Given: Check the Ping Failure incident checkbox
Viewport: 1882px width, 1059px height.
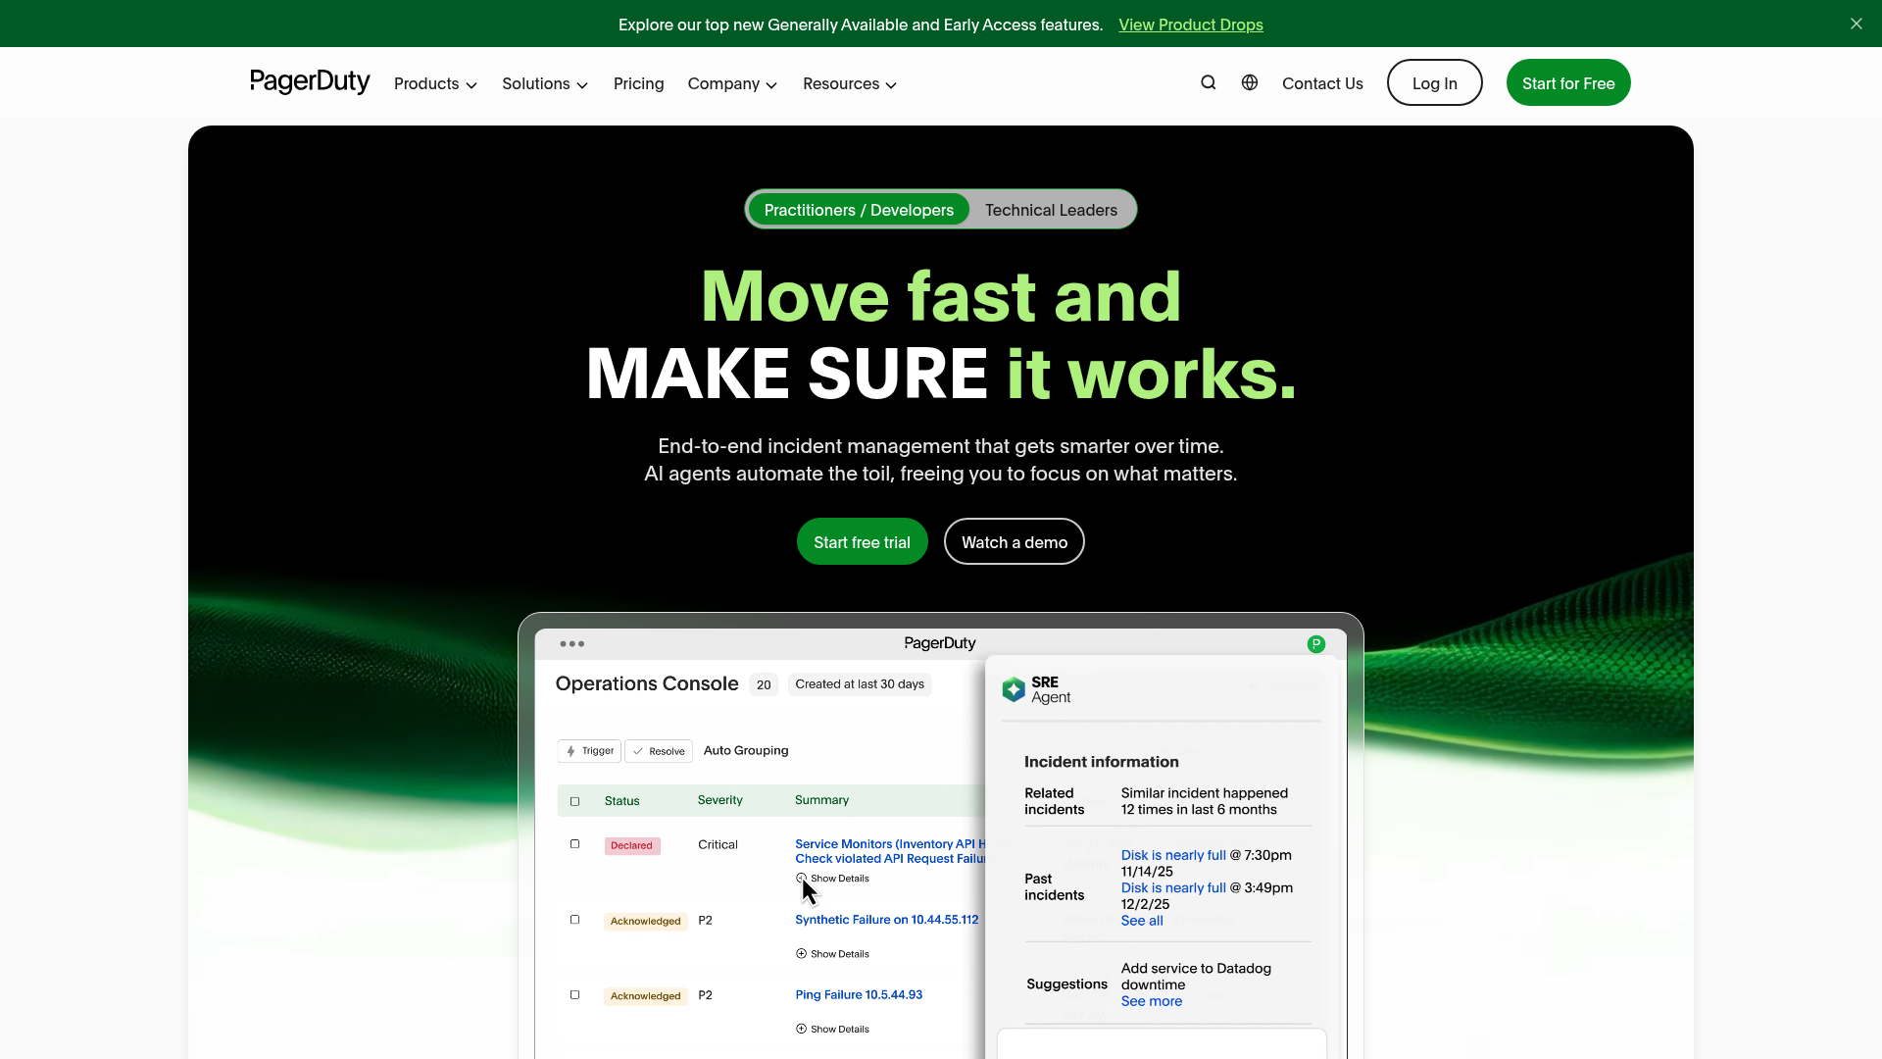Looking at the screenshot, I should click(575, 995).
